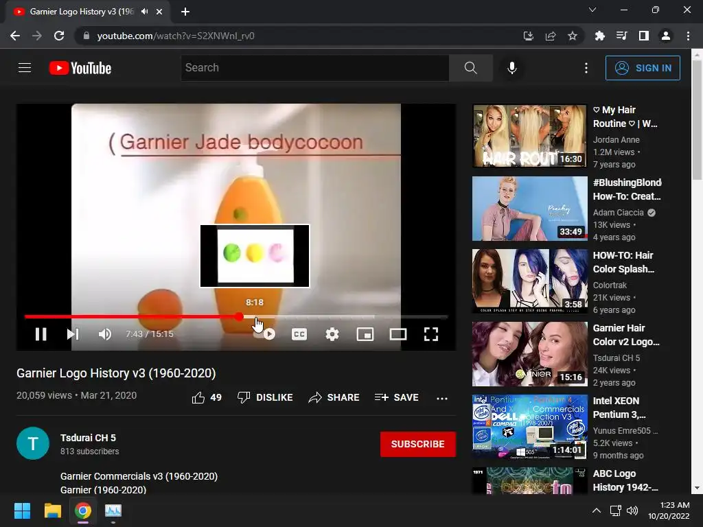Open YouTube settings three-dot menu
This screenshot has width=703, height=527.
pyautogui.click(x=586, y=68)
